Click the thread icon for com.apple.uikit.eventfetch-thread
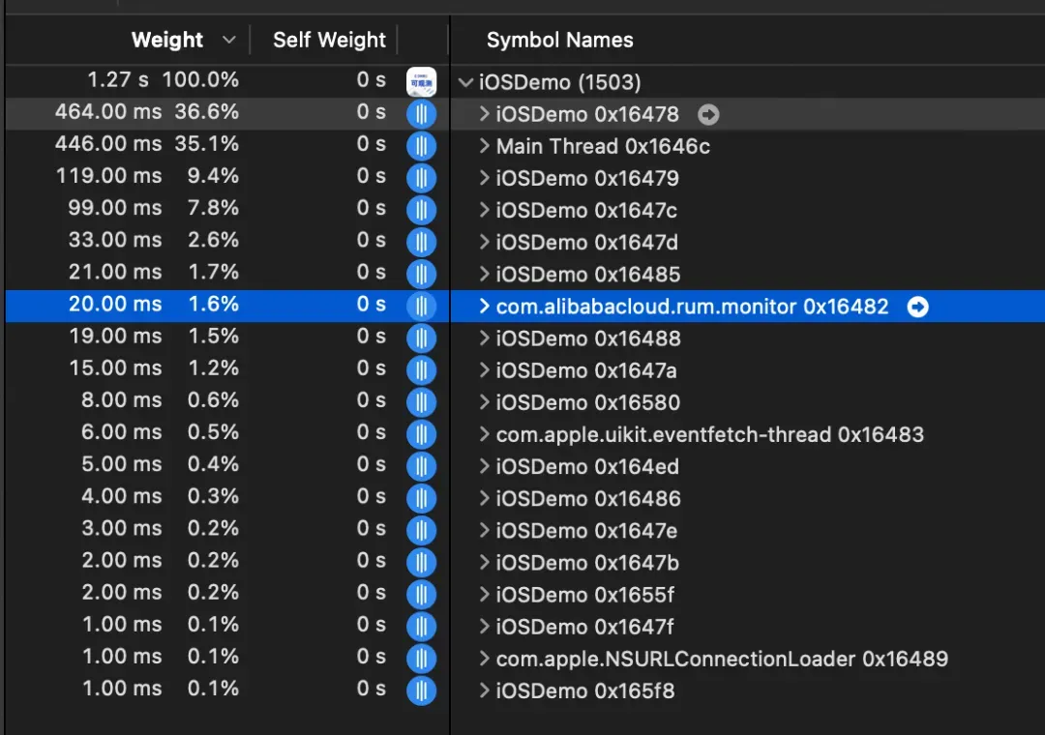 421,434
